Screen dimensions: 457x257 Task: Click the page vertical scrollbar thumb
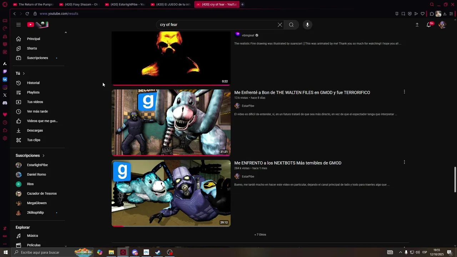[455, 179]
